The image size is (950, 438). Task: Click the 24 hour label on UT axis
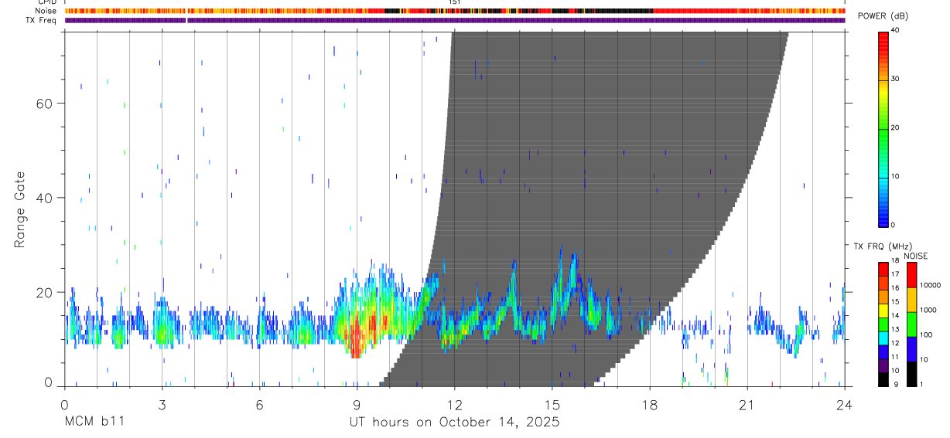point(844,405)
